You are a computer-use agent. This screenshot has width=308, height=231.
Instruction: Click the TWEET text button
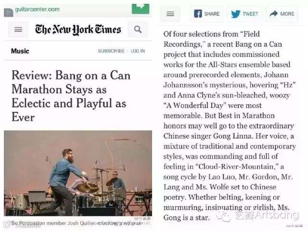[x=250, y=14]
